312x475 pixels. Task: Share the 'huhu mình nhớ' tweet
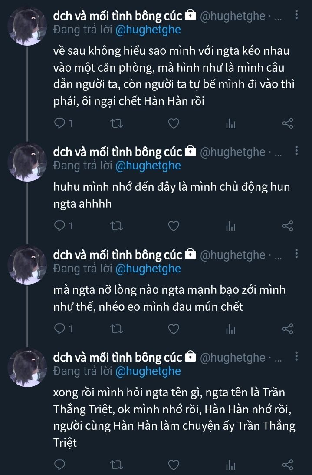pos(288,226)
